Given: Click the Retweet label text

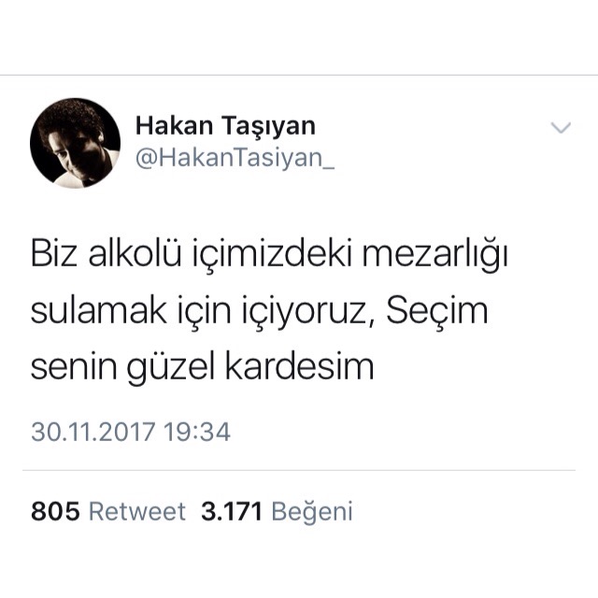Looking at the screenshot, I should (137, 511).
